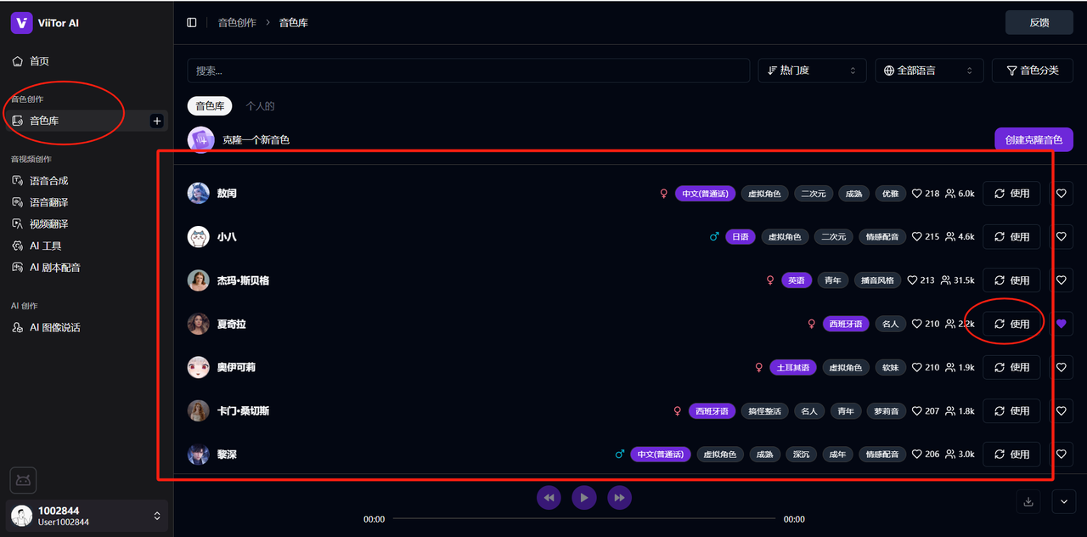
Task: Click the ViiTor AI logo
Action: [x=21, y=23]
